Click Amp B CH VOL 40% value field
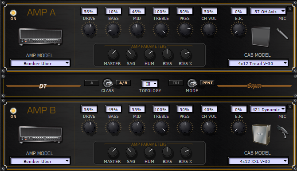Screen dimensions: 297x171 pos(209,109)
